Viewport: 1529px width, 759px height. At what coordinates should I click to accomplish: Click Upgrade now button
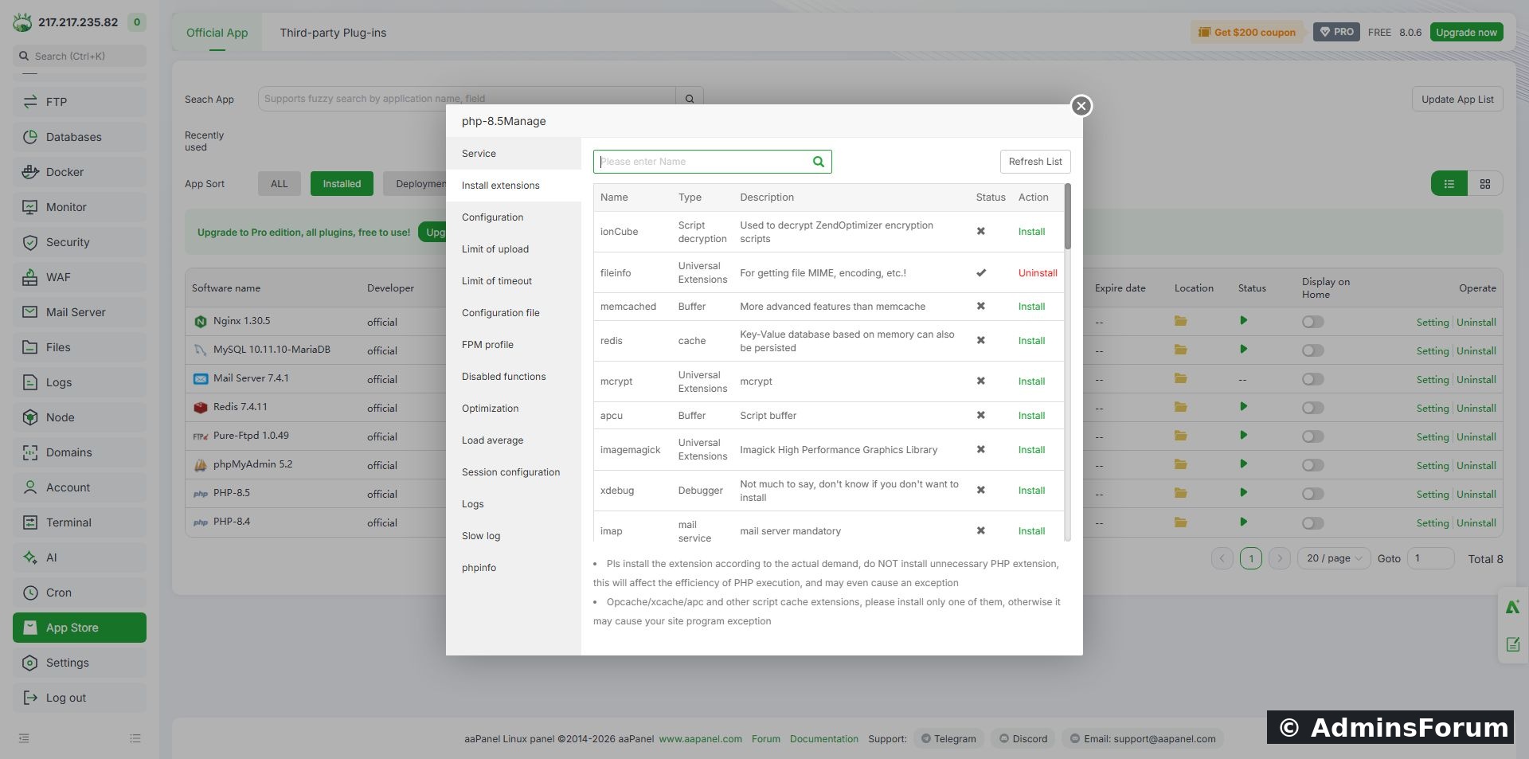pos(1466,33)
